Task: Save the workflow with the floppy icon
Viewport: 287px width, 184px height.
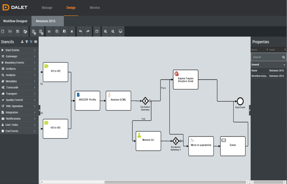Action: coord(18,31)
